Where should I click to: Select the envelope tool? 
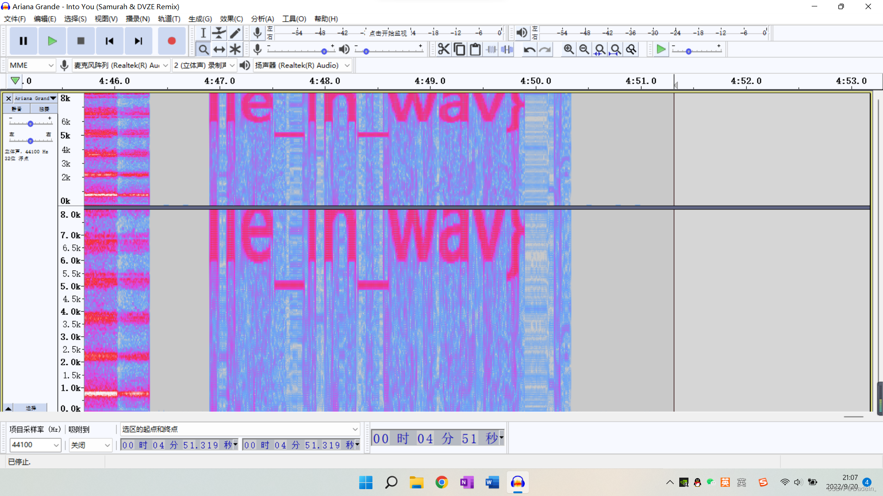(x=219, y=33)
